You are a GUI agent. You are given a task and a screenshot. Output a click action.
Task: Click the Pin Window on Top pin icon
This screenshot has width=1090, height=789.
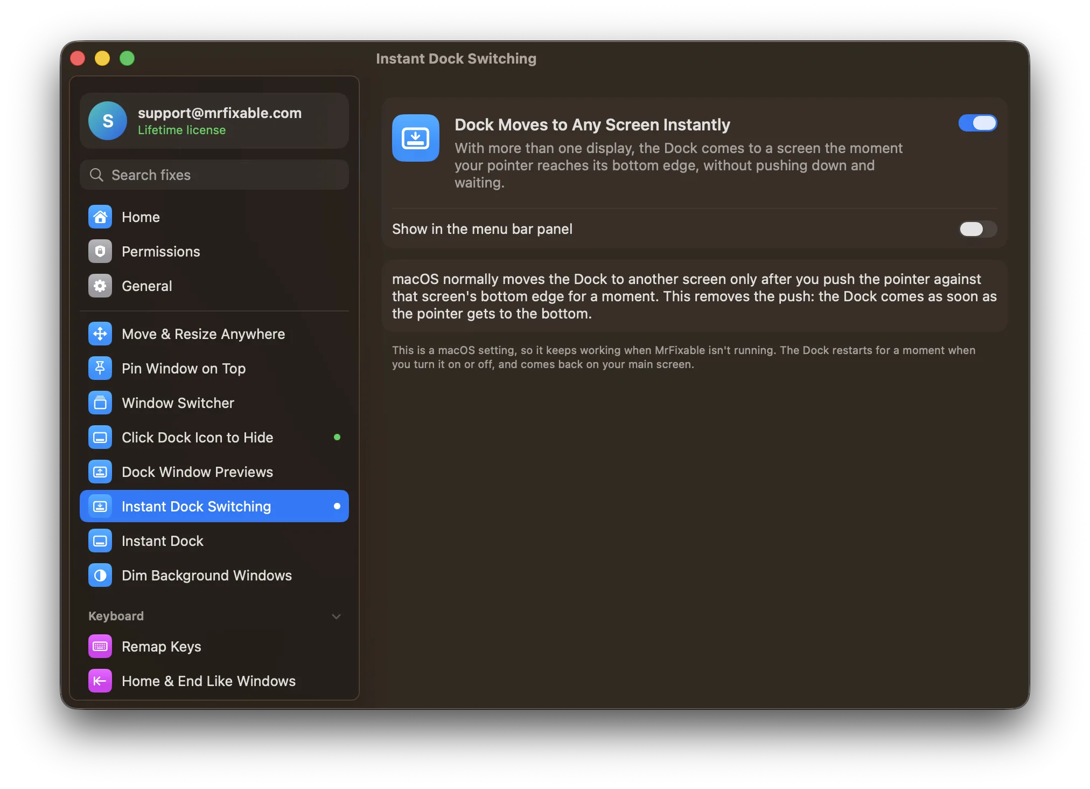[x=100, y=369]
